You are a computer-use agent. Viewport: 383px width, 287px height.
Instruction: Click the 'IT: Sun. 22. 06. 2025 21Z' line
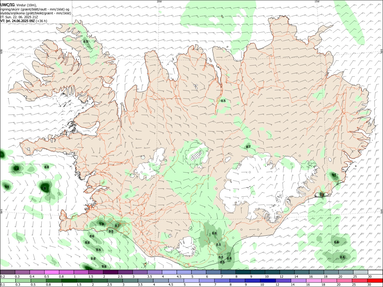point(19,17)
